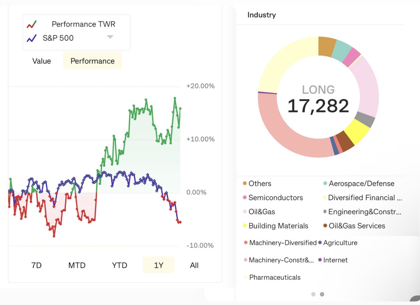This screenshot has height=305, width=420.
Task: Open the benchmark dropdown arrow next to S&P 500
Action: pos(110,37)
